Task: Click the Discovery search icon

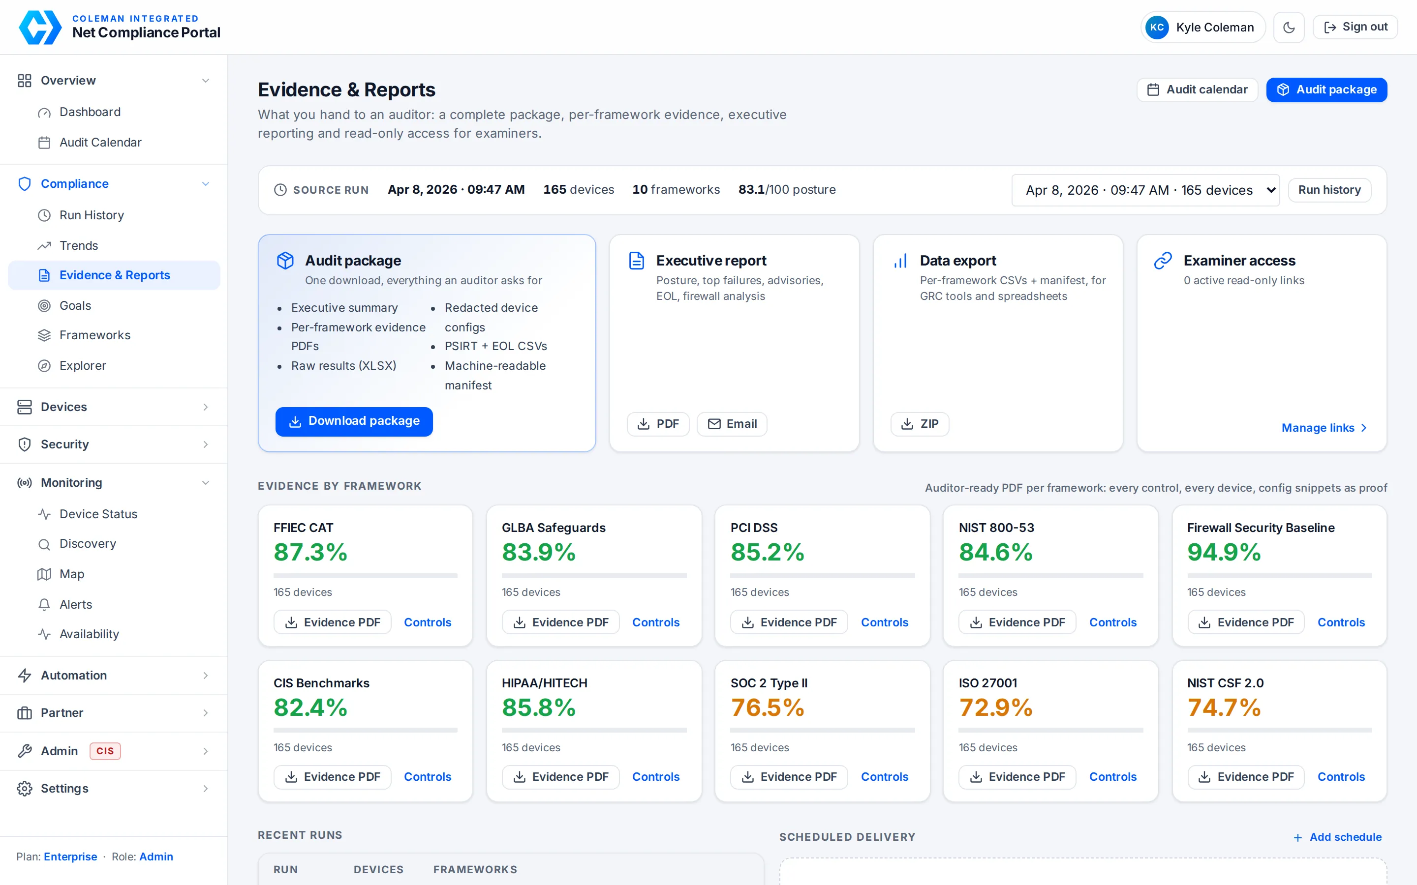Action: (x=44, y=544)
